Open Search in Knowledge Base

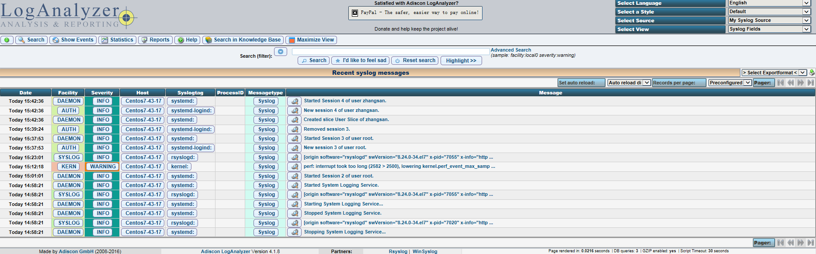pyautogui.click(x=243, y=40)
